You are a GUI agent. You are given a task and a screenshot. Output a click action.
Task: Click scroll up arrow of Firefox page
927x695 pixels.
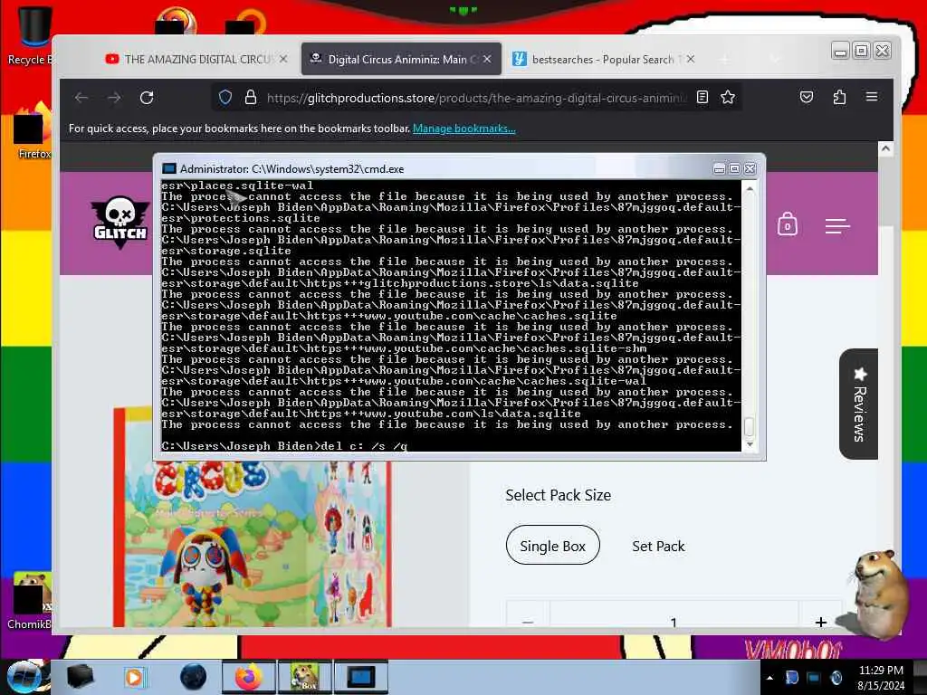(885, 148)
